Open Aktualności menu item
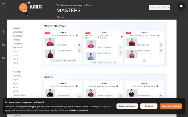 [18, 32]
